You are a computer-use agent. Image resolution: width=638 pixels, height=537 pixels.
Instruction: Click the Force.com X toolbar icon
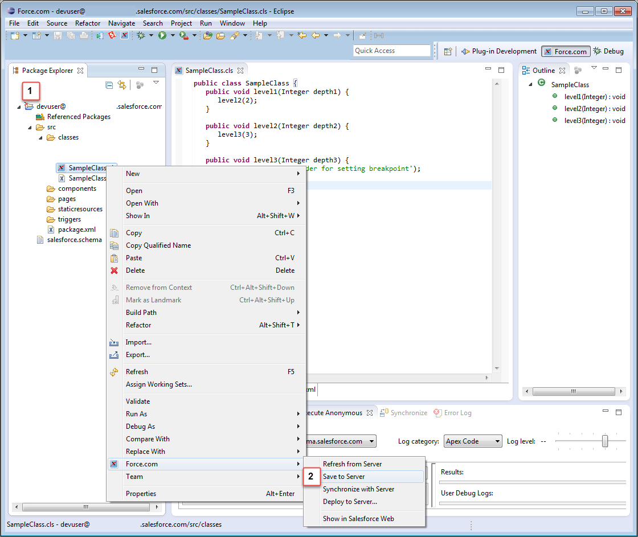[125, 36]
